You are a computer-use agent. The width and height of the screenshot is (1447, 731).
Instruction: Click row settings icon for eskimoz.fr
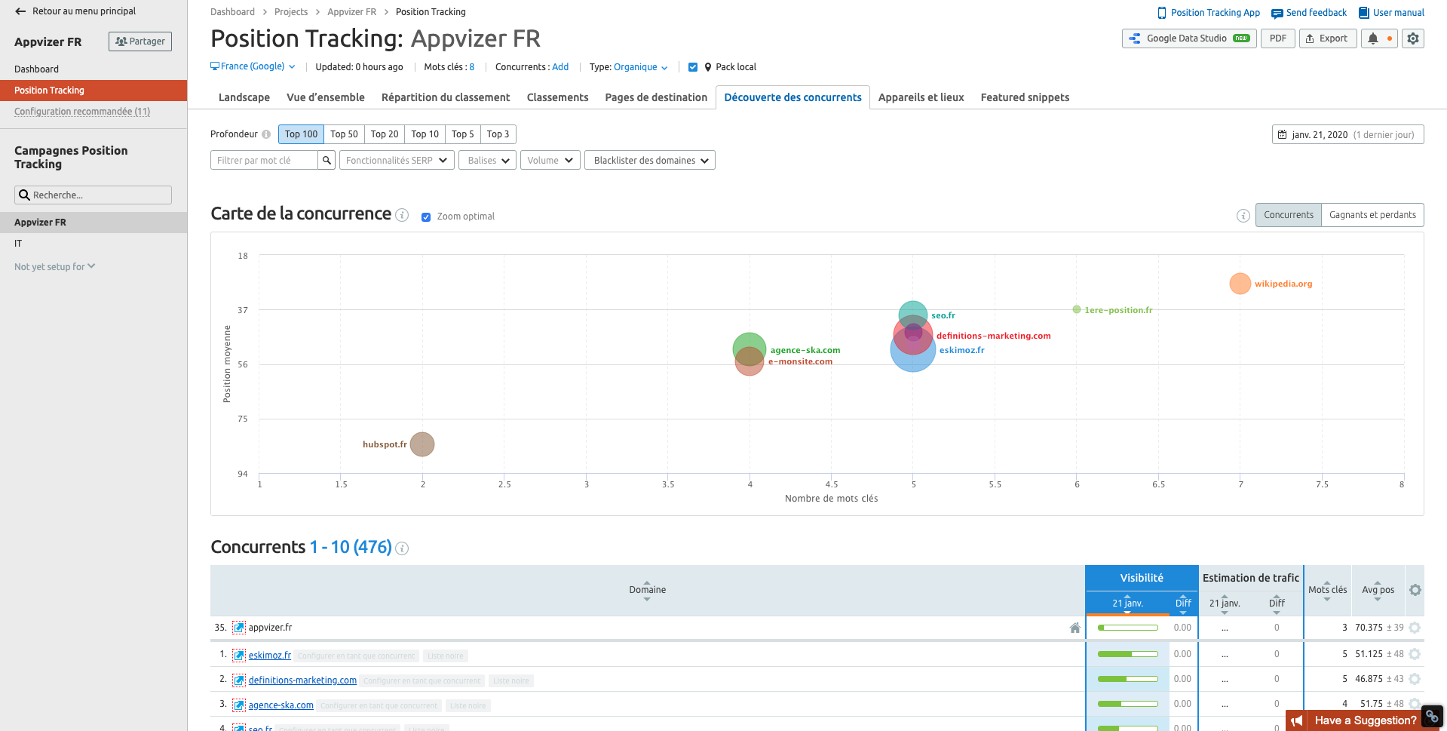point(1415,655)
